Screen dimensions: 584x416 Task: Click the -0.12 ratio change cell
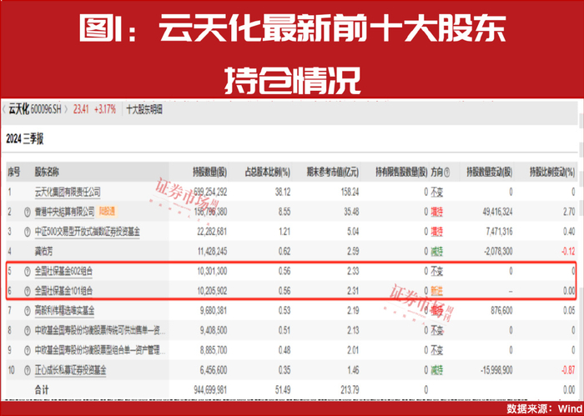(568, 252)
